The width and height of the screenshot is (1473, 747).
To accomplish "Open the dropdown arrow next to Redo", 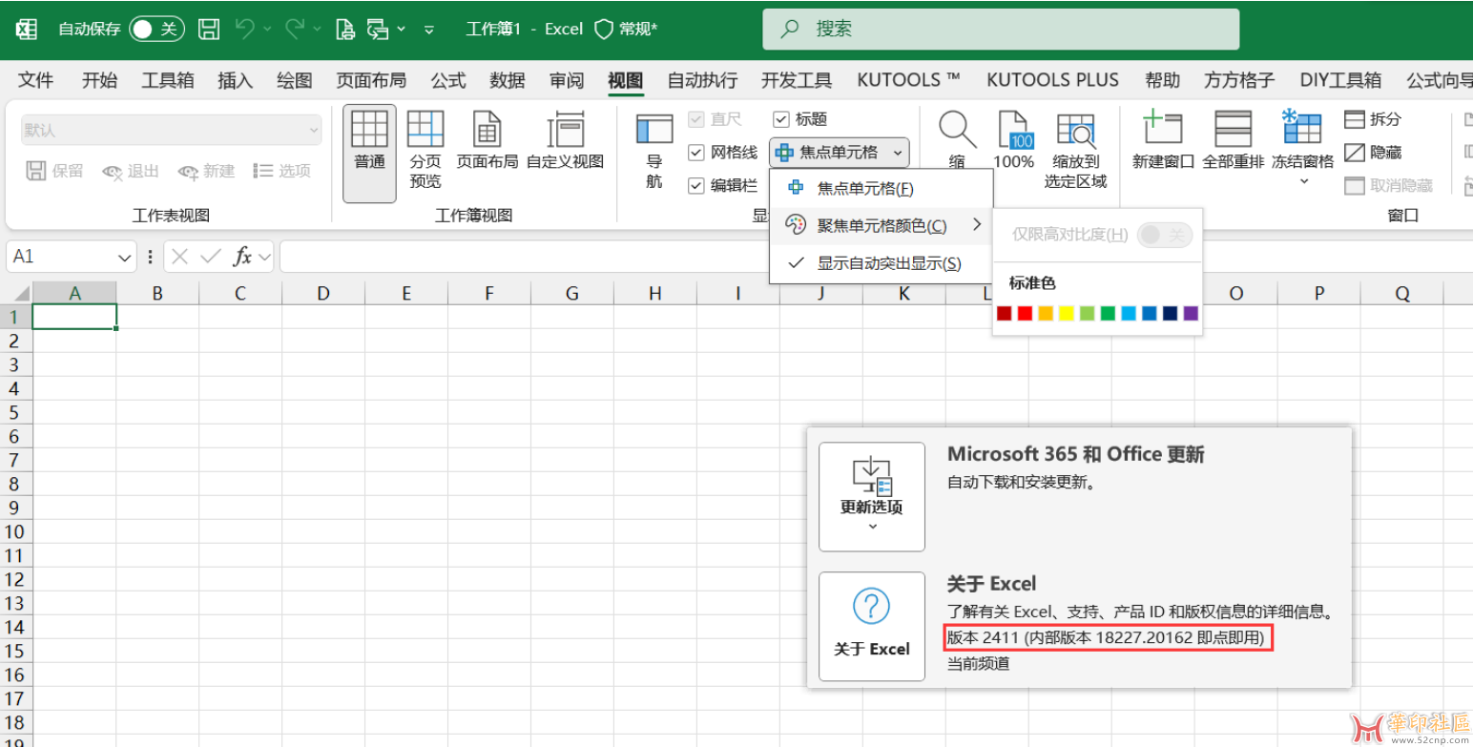I will pos(316,30).
